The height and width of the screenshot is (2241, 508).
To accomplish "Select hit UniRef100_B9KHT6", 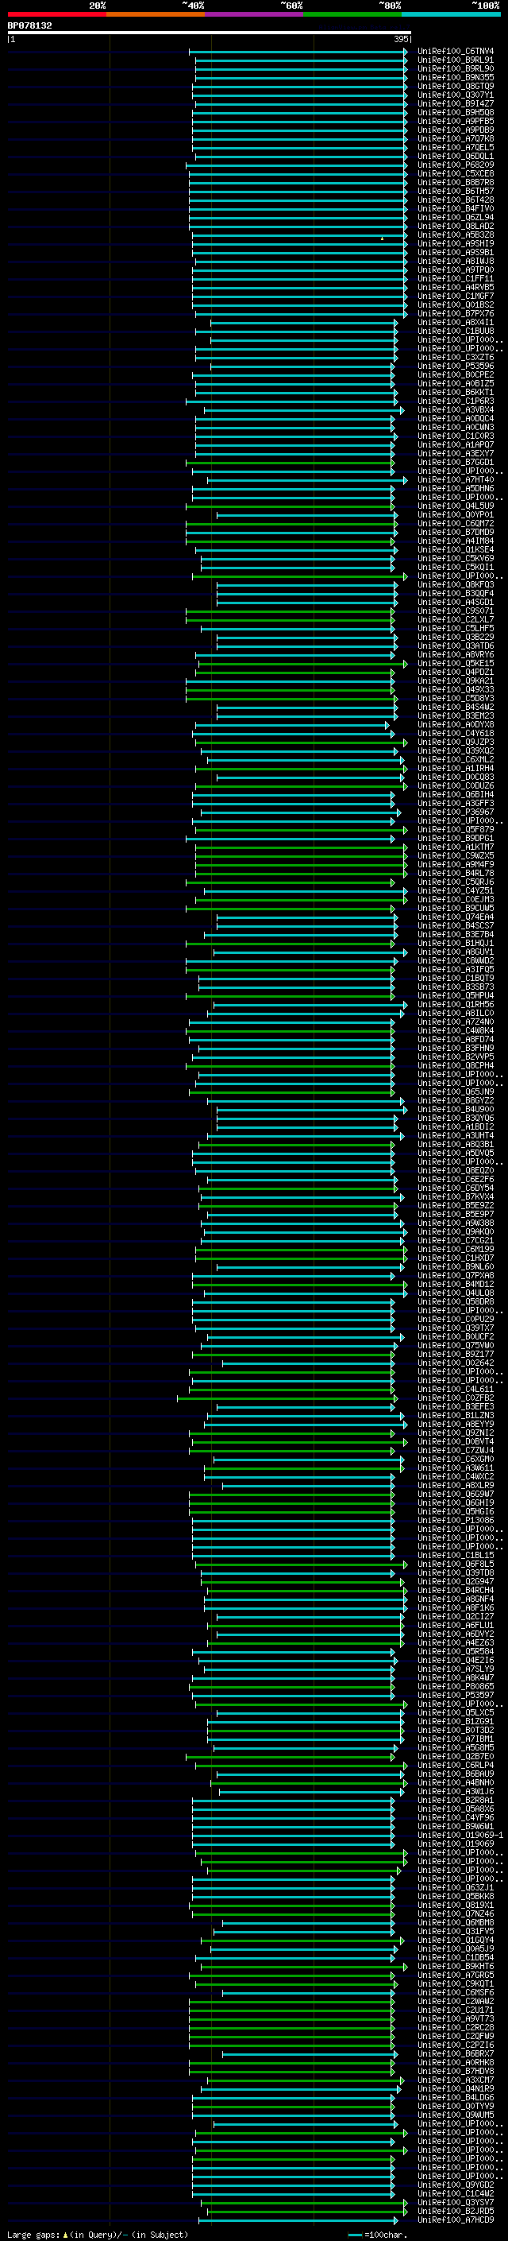I will coord(456,1966).
